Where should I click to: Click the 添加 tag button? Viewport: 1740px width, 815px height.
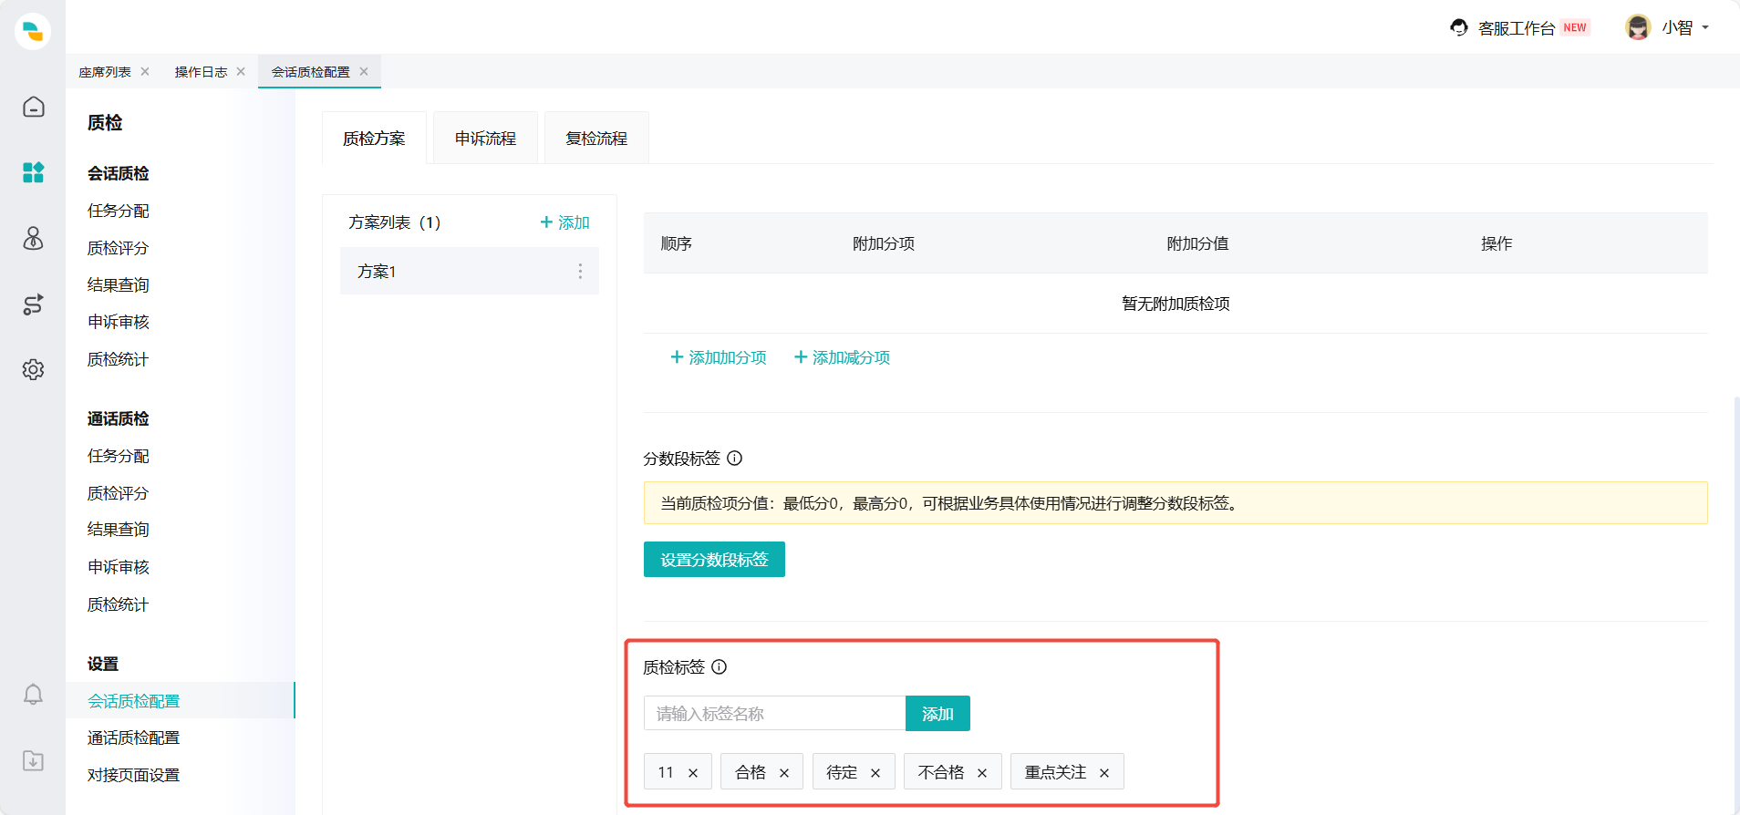937,714
